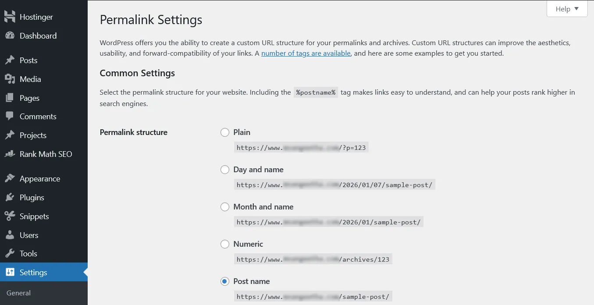Select the Plain permalink structure

(225, 132)
